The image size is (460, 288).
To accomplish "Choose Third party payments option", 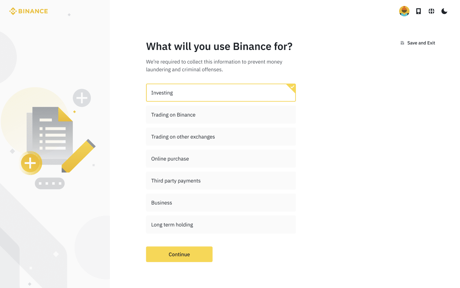I will click(221, 181).
